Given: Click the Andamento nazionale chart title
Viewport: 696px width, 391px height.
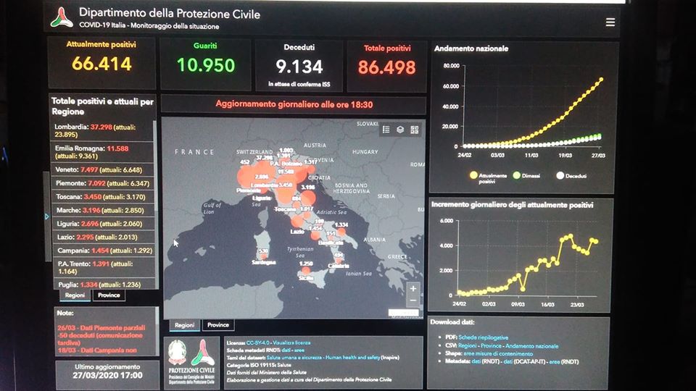Looking at the screenshot, I should coord(471,49).
